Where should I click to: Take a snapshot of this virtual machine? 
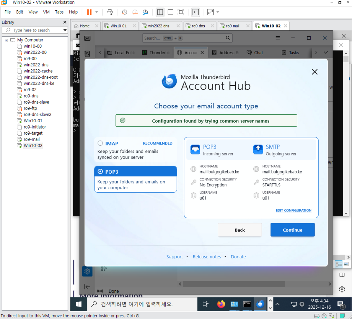point(124,12)
